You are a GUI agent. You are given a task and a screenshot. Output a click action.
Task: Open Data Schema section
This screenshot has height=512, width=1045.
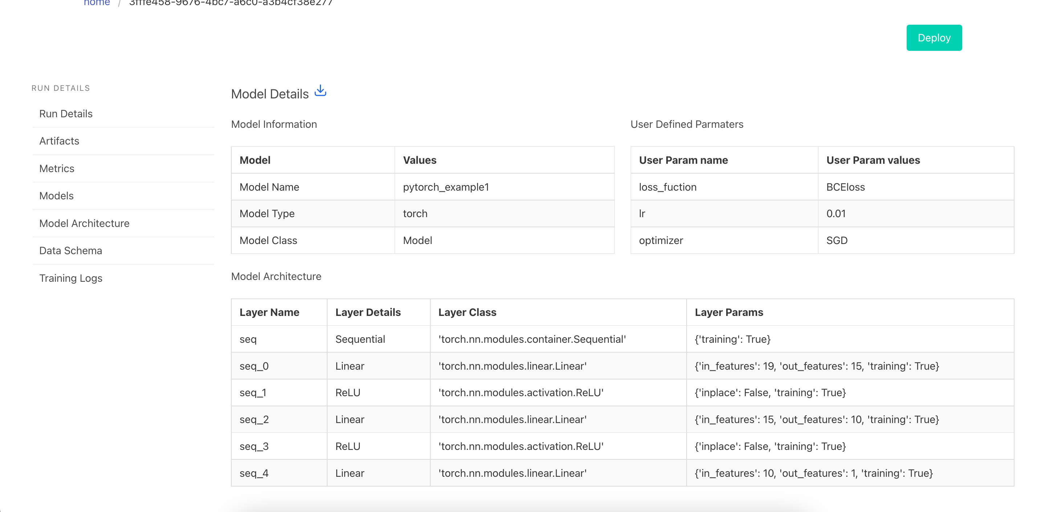pos(70,250)
